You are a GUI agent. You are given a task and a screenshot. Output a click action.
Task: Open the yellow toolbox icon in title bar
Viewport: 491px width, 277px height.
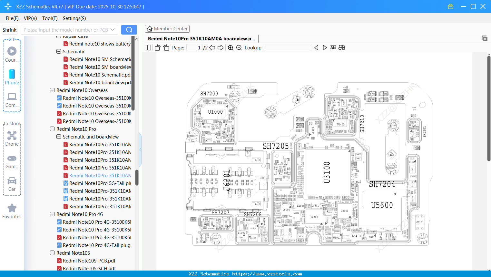click(451, 6)
